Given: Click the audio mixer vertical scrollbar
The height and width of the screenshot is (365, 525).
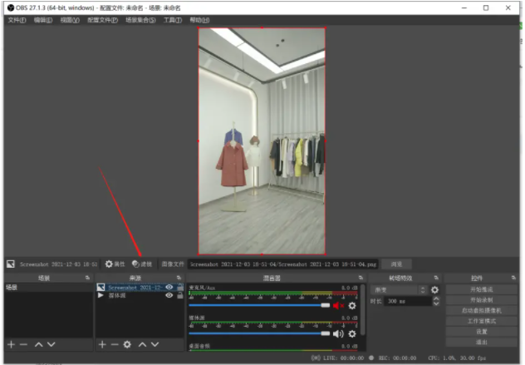Looking at the screenshot, I should pyautogui.click(x=363, y=309).
